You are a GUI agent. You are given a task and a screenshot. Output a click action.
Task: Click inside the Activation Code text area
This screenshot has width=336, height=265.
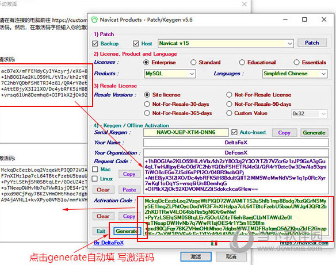tap(236, 217)
